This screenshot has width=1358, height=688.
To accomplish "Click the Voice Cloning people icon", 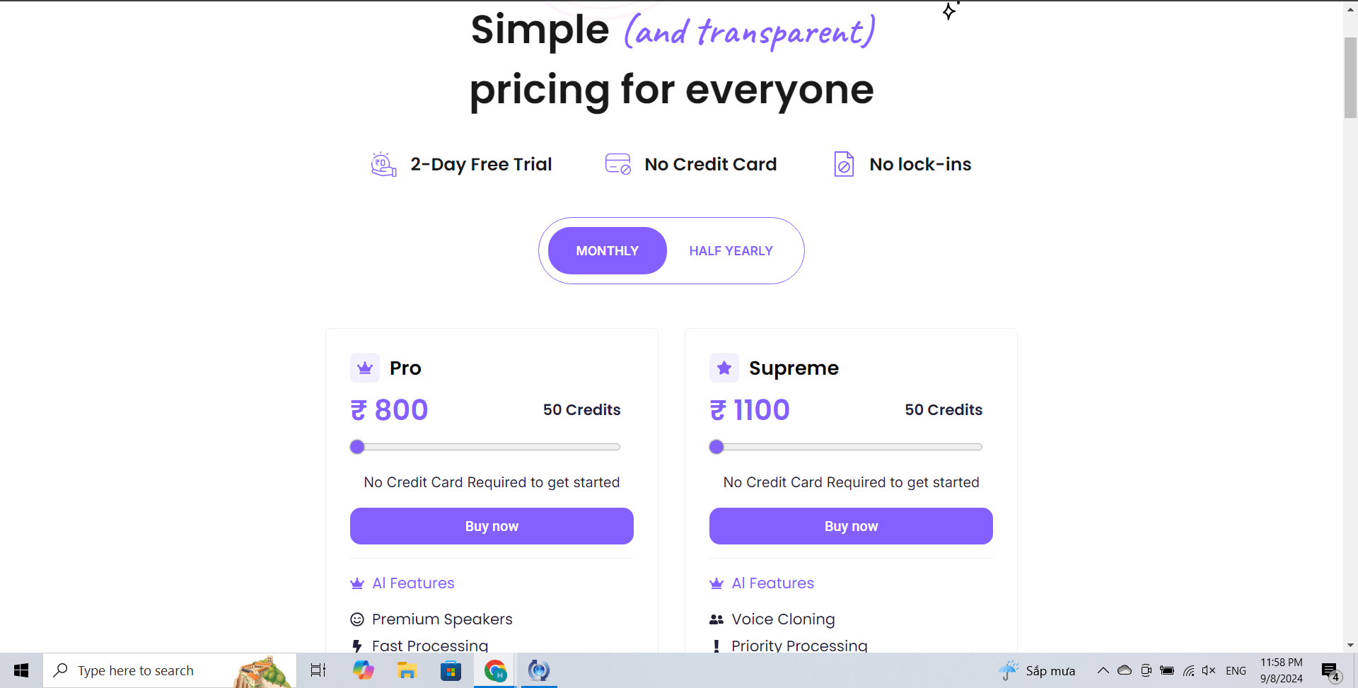I will click(716, 619).
